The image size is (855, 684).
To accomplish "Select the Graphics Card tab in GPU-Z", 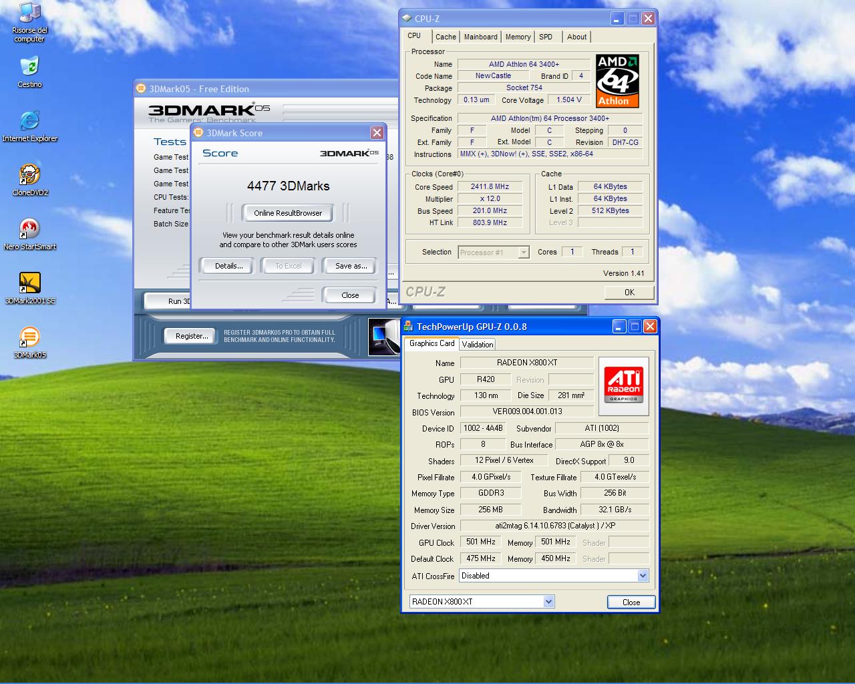I will [x=432, y=343].
